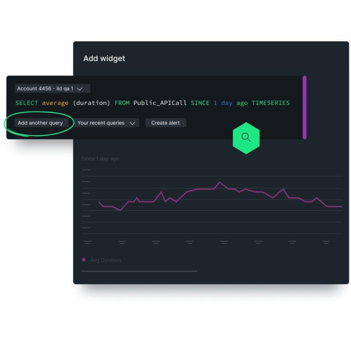Image resolution: width=351 pixels, height=337 pixels.
Task: Click the horizontal progress bar below the legend
Action: point(140,271)
